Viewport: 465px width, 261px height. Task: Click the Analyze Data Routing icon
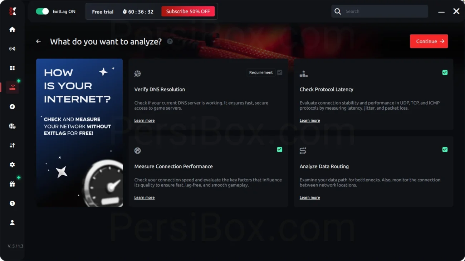(x=303, y=151)
